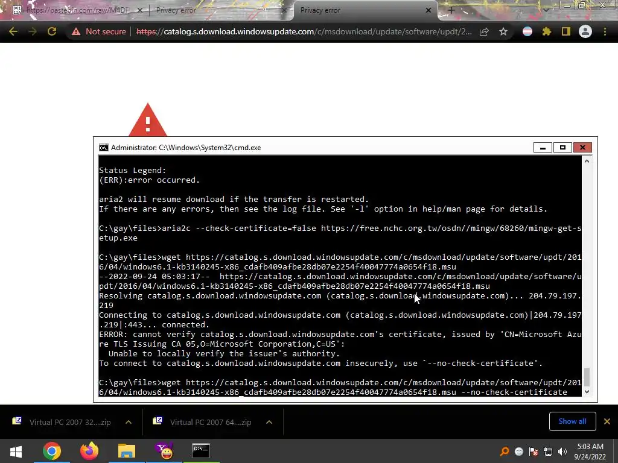Image resolution: width=618 pixels, height=463 pixels.
Task: Open the Chrome three-dot menu
Action: (605, 31)
